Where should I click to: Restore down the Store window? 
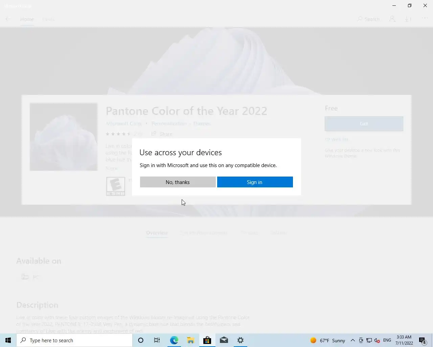coord(410,5)
